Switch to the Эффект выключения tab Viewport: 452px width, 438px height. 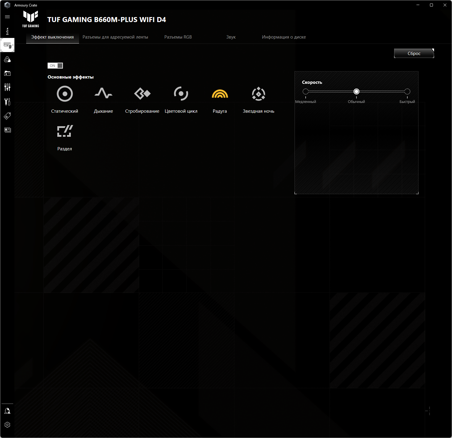click(53, 37)
